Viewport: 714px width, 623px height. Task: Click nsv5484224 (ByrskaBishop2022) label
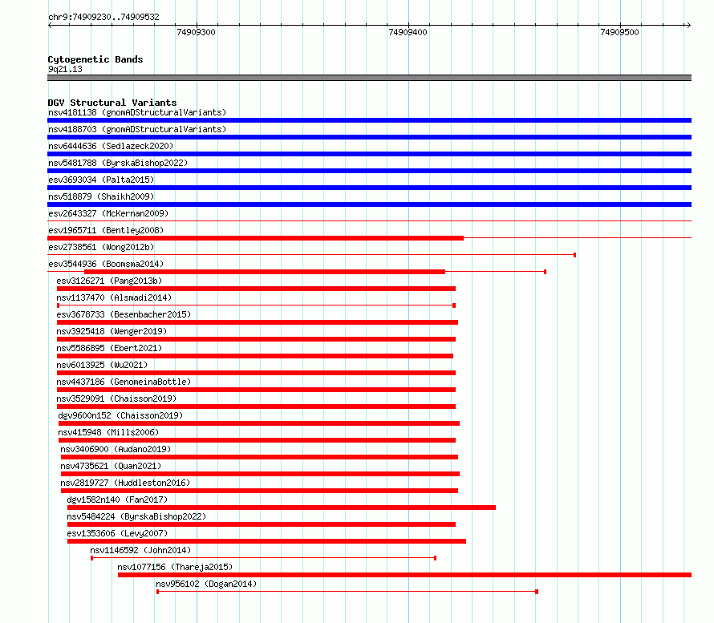point(136,516)
